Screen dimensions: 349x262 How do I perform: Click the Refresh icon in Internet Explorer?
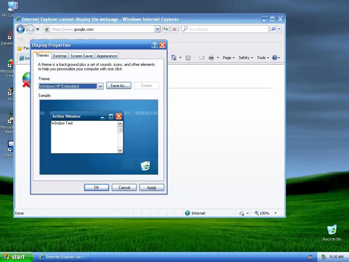166,29
